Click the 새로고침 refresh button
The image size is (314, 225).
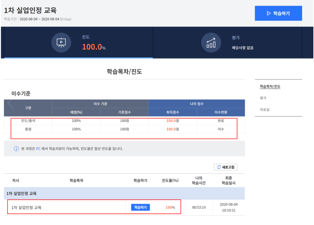[x=226, y=167]
